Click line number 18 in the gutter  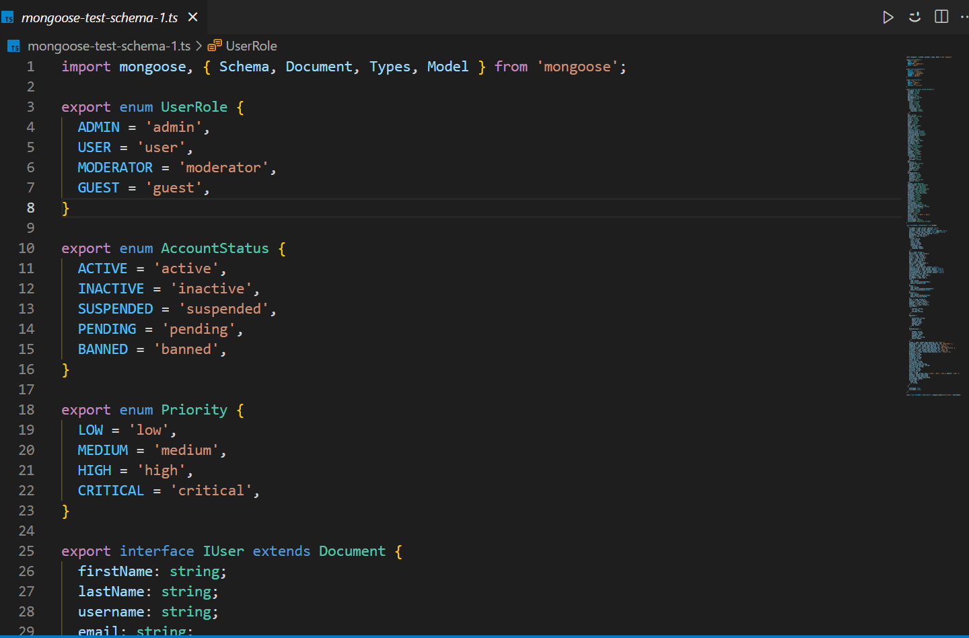[26, 410]
